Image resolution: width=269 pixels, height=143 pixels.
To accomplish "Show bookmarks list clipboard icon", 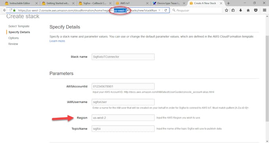I will tap(233, 10).
